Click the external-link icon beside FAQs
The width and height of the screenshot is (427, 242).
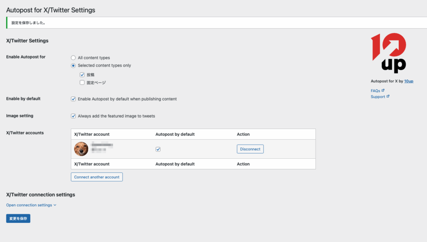pos(383,90)
